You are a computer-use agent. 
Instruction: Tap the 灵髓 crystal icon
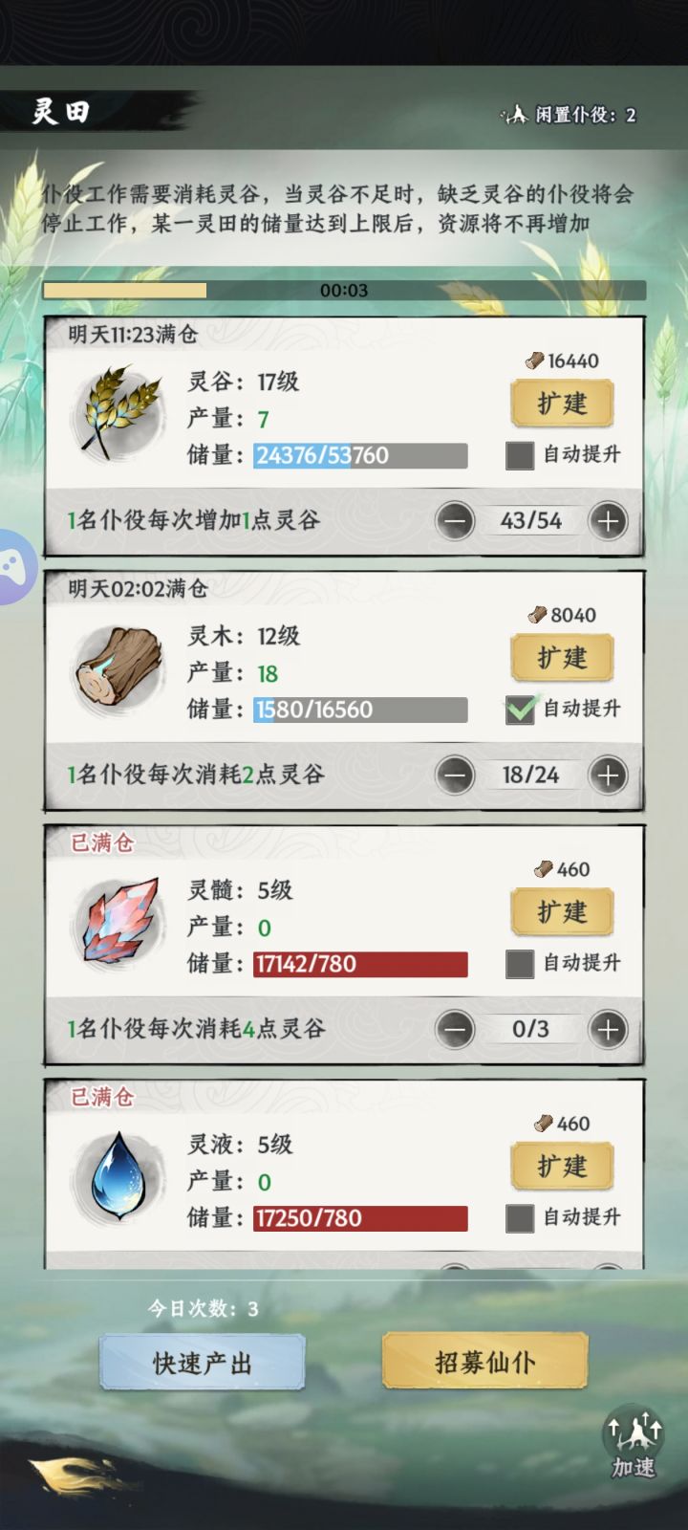(118, 922)
